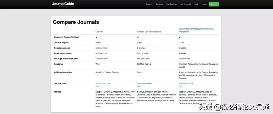Select the 'American Cancer Society' cell

(107, 72)
